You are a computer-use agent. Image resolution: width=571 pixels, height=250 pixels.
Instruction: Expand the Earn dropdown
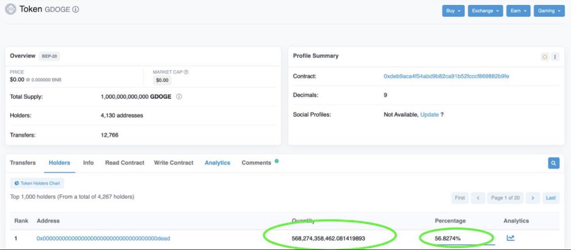click(518, 11)
